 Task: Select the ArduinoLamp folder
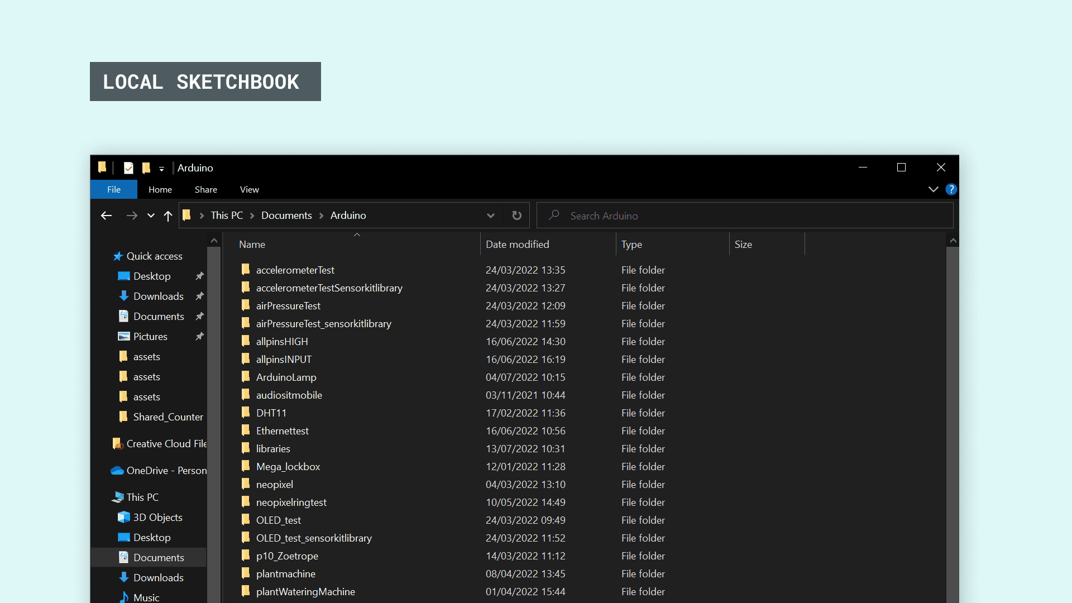(x=286, y=377)
